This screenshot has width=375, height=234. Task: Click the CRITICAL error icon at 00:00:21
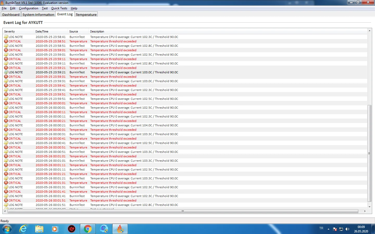(x=6, y=121)
